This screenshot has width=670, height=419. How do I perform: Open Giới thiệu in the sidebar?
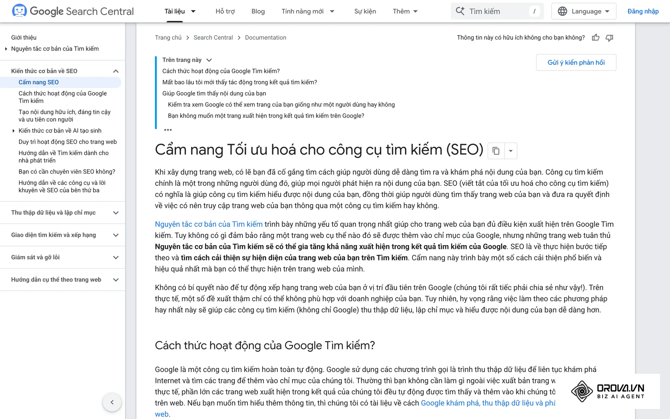tap(24, 38)
